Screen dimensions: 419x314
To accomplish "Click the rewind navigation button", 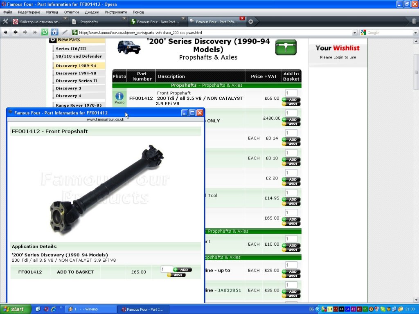I will pyautogui.click(x=5, y=32).
